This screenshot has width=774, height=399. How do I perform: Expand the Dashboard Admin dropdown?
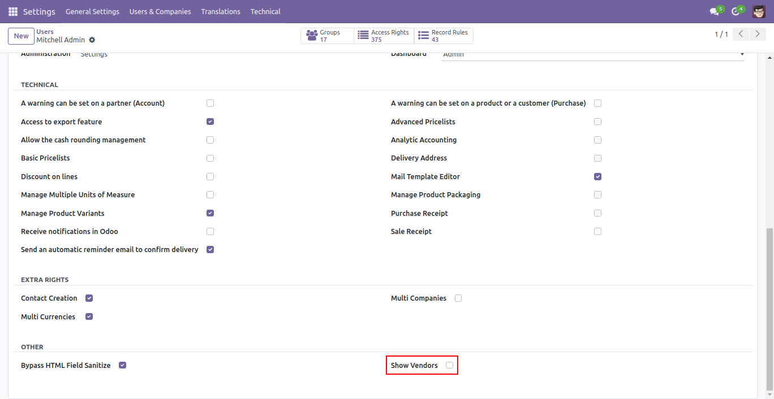[x=593, y=55]
